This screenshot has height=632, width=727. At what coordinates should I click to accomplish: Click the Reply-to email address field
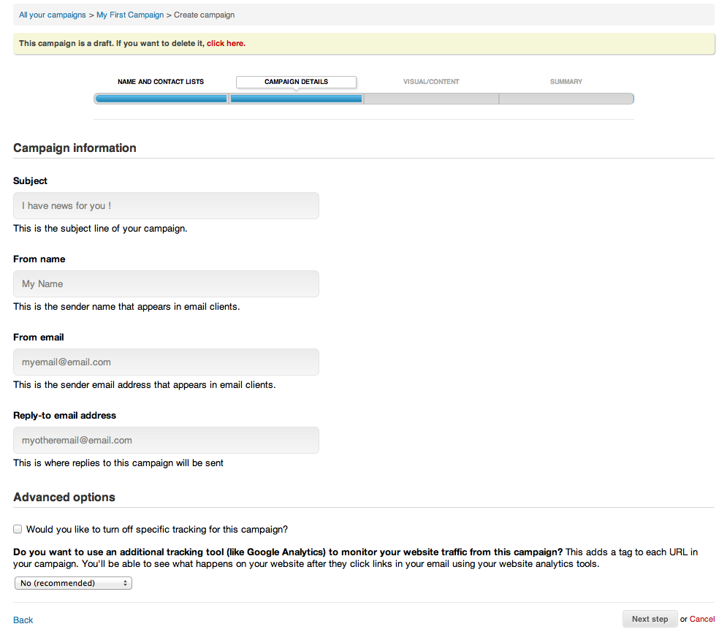tap(166, 440)
